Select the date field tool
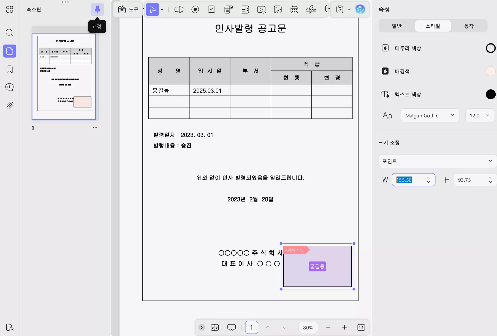 (x=294, y=9)
